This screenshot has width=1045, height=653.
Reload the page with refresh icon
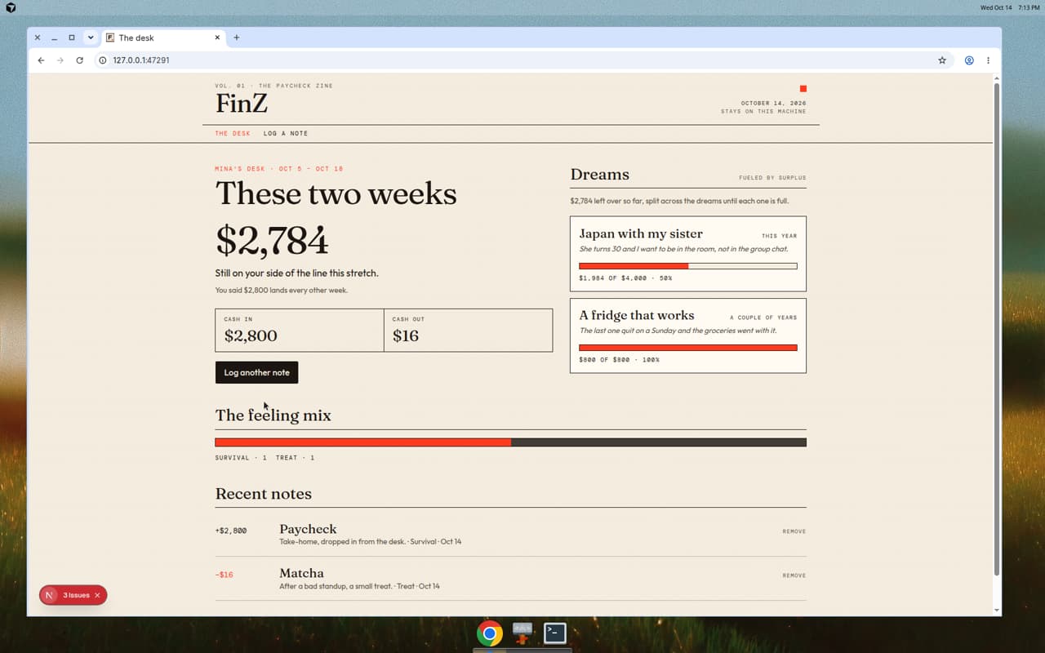(x=79, y=60)
